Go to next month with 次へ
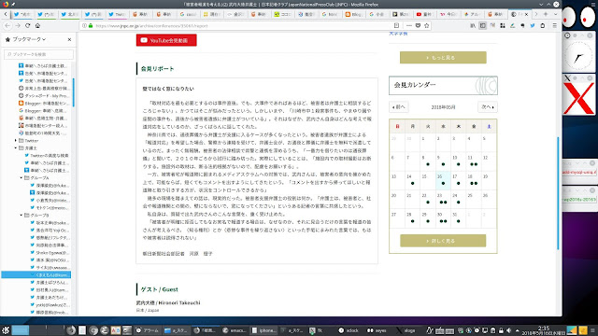 click(488, 107)
